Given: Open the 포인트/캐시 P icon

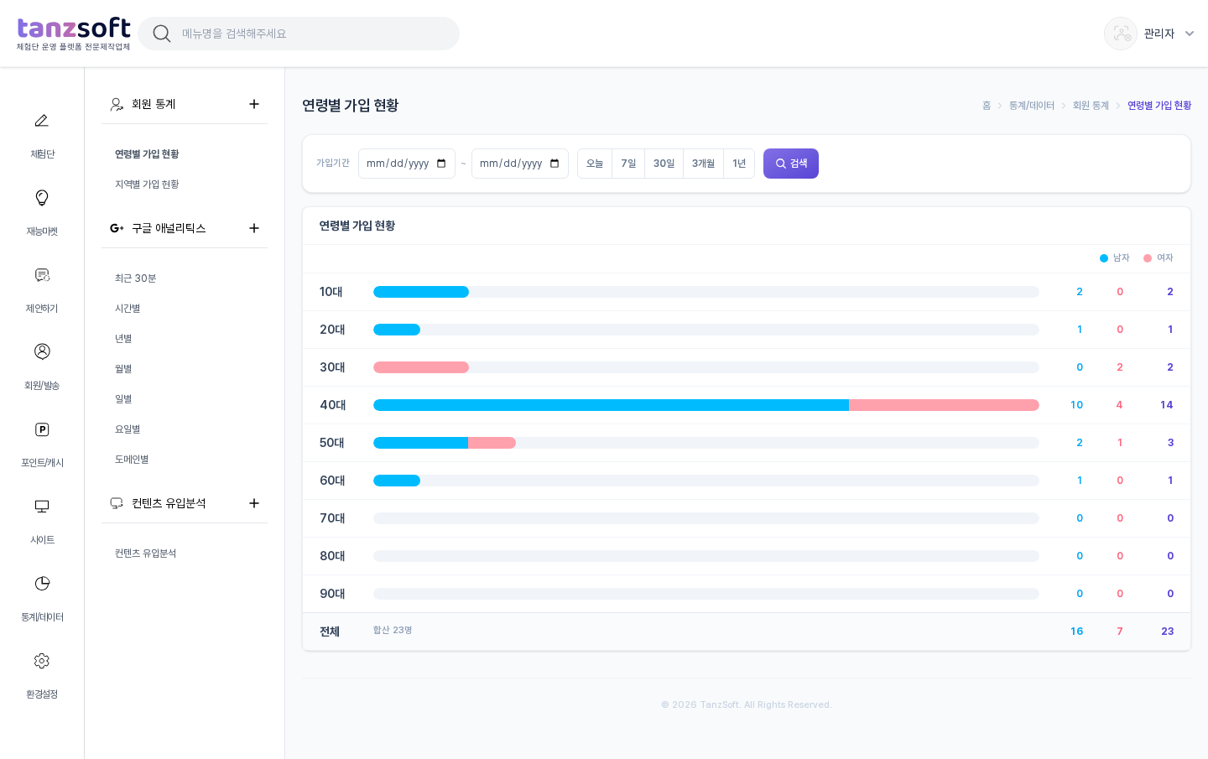Looking at the screenshot, I should point(42,429).
